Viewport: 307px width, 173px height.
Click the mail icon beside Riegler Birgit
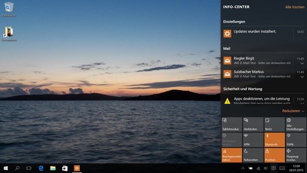(227, 60)
